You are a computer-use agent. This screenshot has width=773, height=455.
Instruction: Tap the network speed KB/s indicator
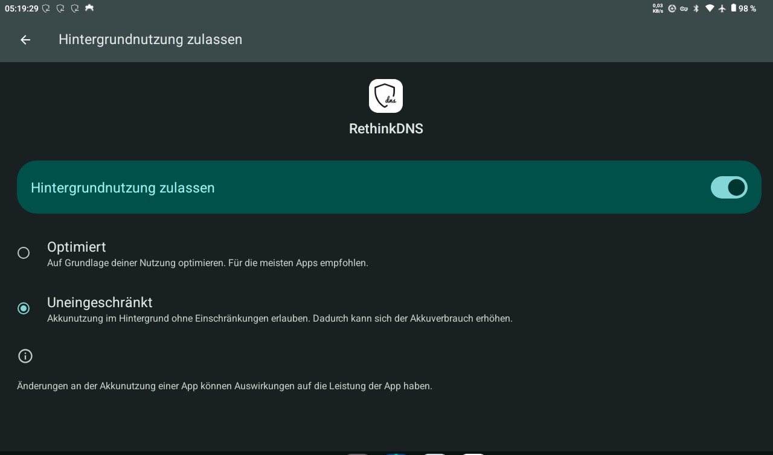point(658,8)
